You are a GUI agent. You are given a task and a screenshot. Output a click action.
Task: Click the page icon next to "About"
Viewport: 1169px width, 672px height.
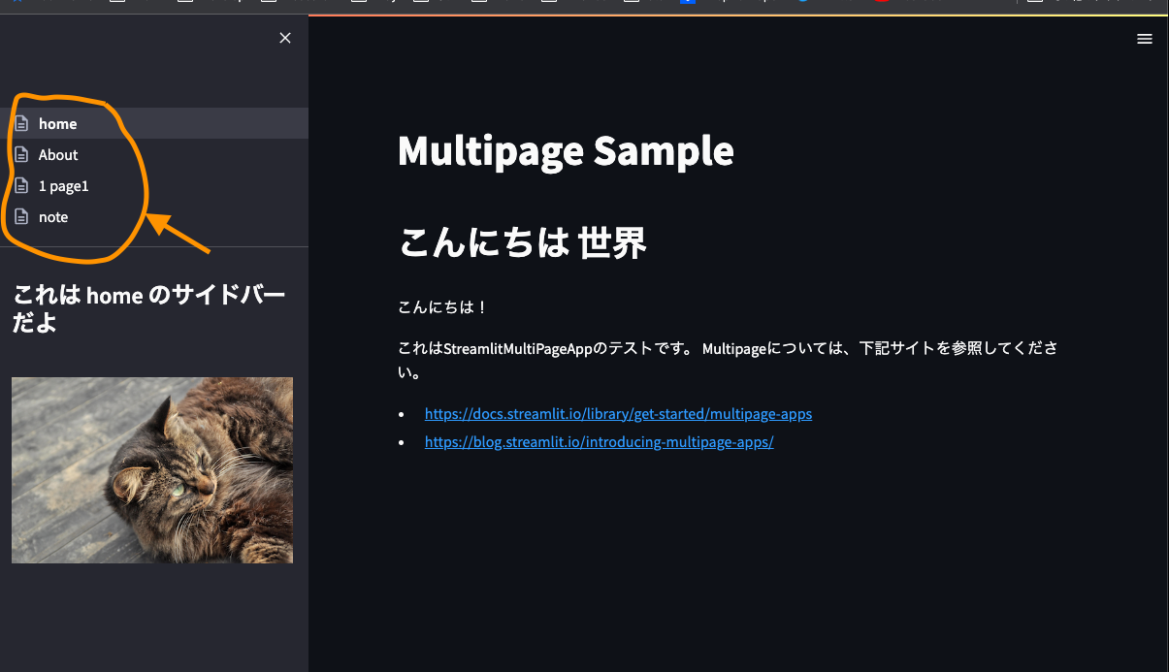tap(21, 154)
